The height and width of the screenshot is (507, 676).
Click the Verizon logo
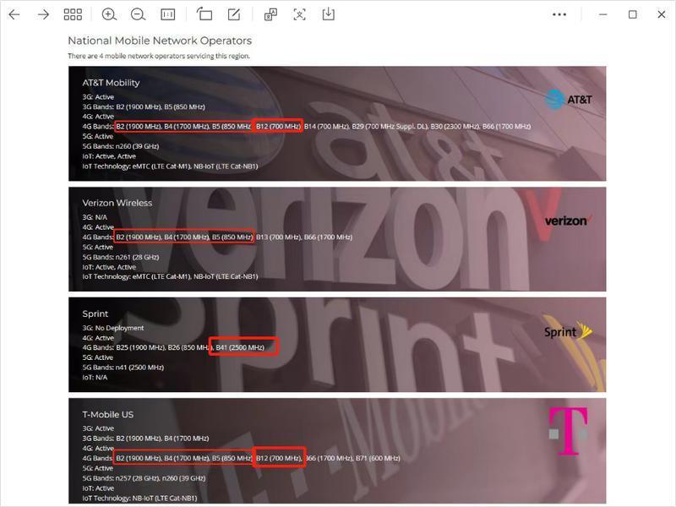(x=568, y=220)
